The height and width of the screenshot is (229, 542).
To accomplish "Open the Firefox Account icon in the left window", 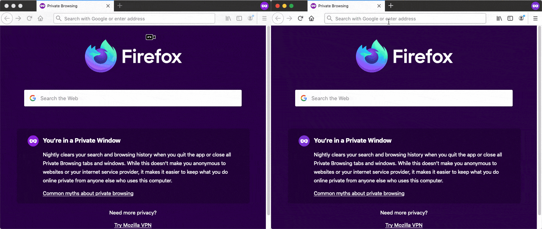I will [250, 19].
